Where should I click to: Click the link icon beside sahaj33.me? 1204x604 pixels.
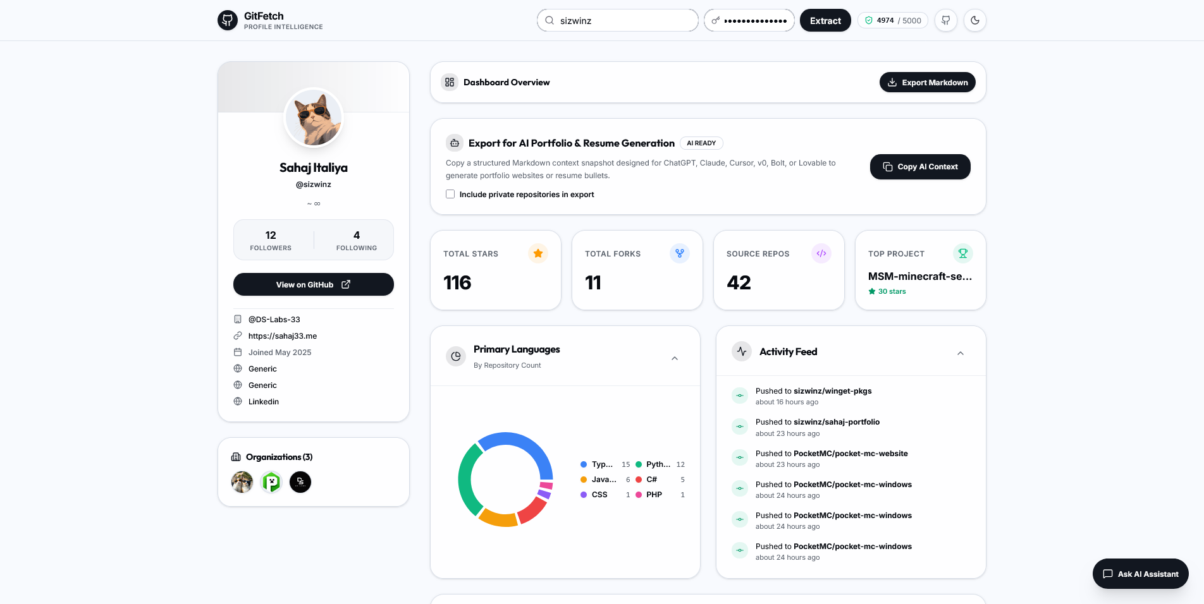(238, 335)
